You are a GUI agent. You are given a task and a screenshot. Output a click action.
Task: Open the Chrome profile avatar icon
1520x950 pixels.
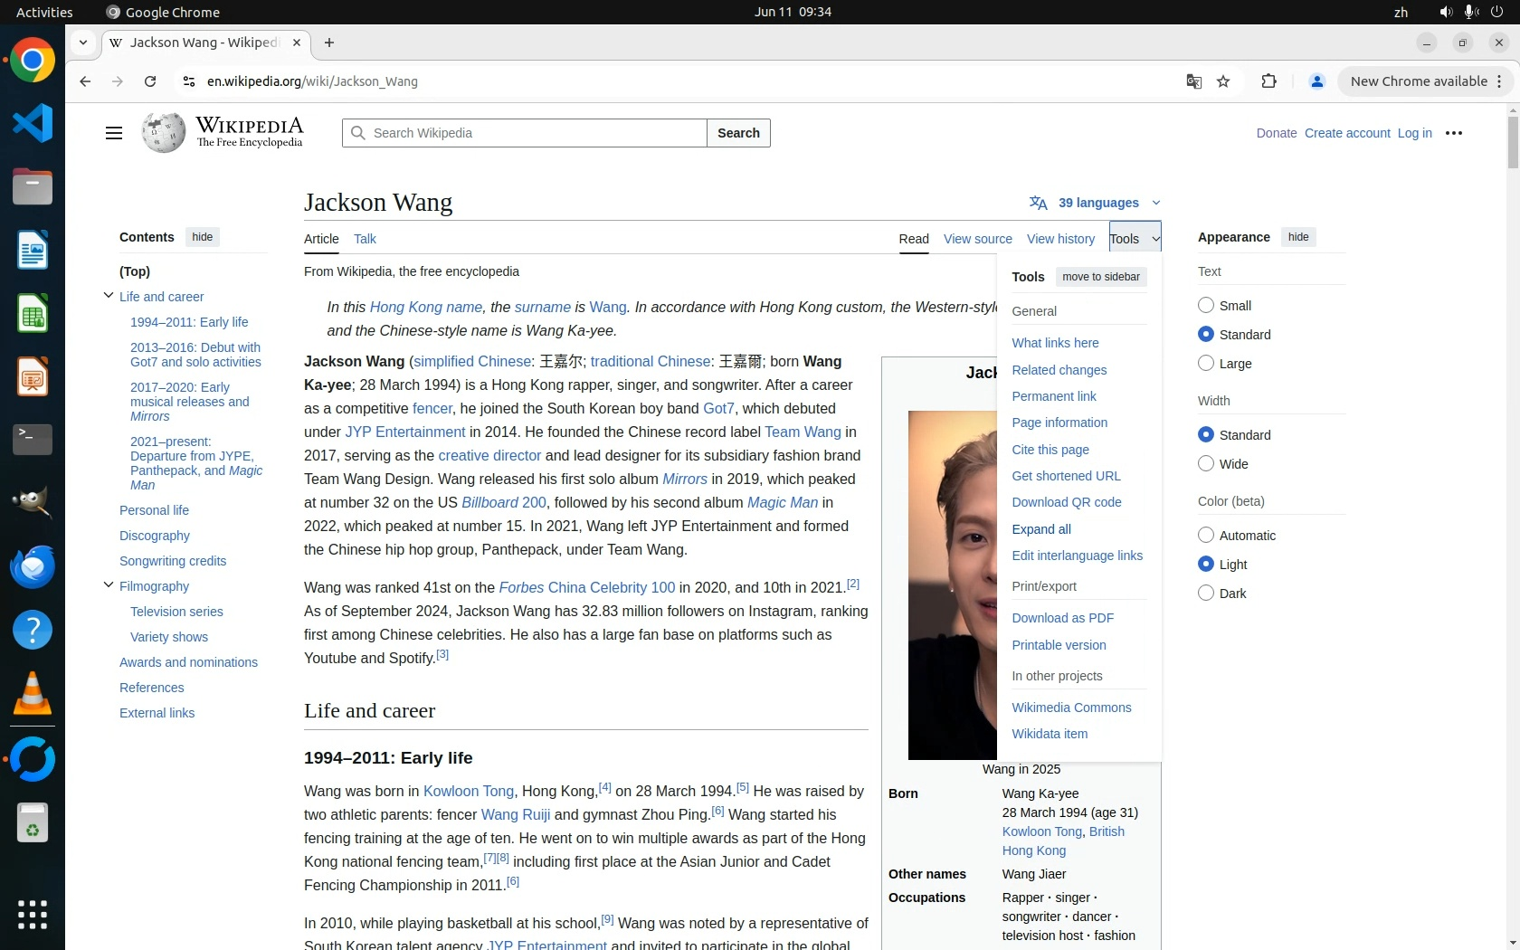pyautogui.click(x=1316, y=81)
